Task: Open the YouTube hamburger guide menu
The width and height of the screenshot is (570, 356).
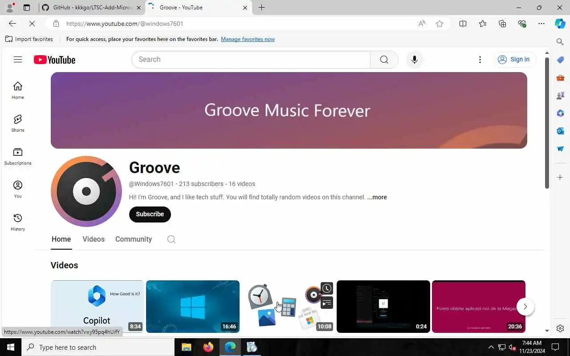Action: [x=18, y=60]
